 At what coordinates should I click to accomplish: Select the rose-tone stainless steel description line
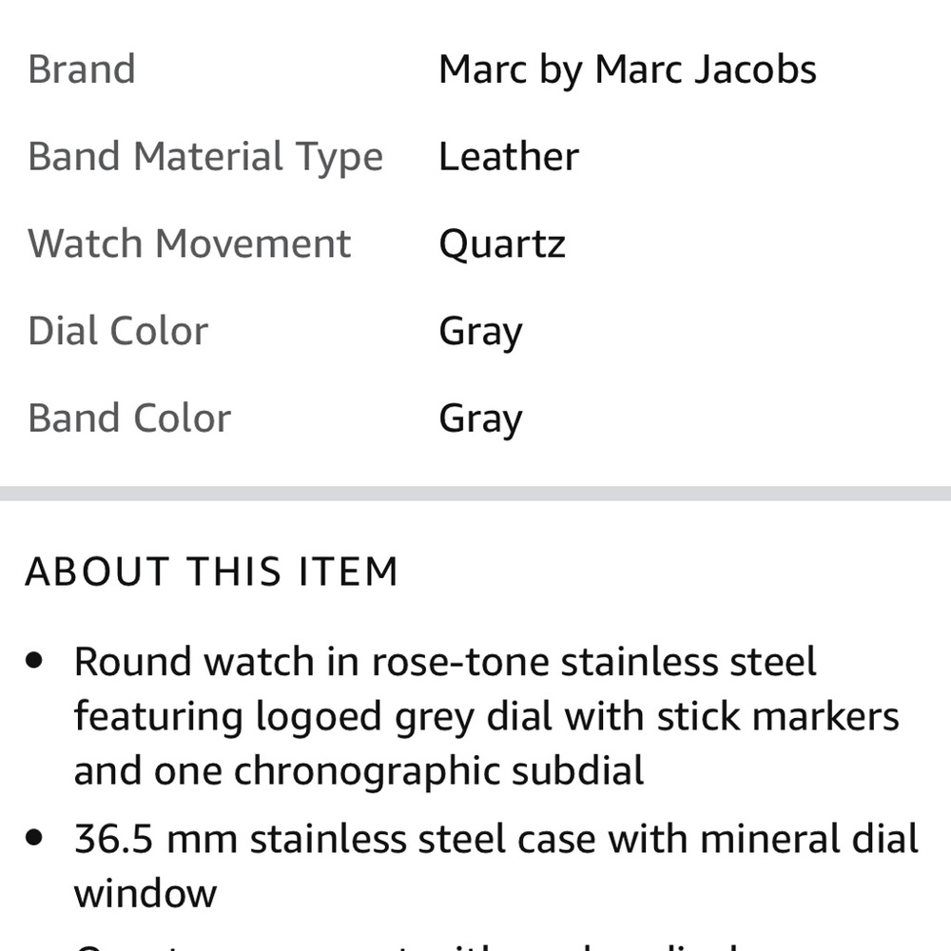coord(445,661)
